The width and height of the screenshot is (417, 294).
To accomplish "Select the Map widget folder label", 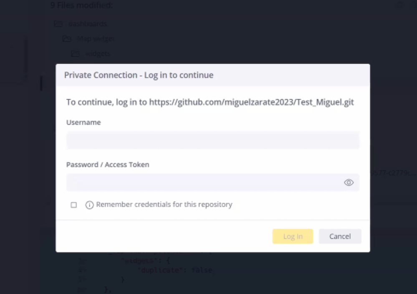I will coord(96,39).
